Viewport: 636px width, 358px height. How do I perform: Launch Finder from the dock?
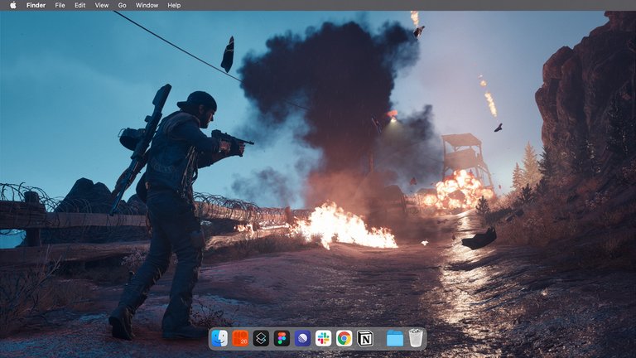pyautogui.click(x=219, y=338)
